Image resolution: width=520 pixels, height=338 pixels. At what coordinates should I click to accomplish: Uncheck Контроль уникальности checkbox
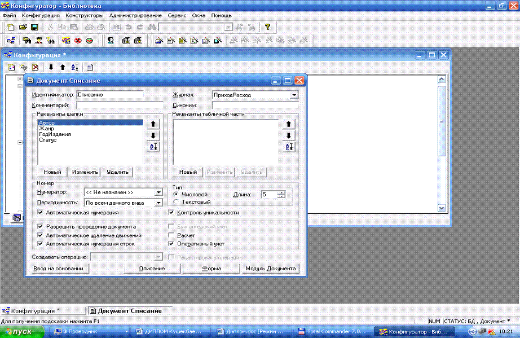(172, 213)
